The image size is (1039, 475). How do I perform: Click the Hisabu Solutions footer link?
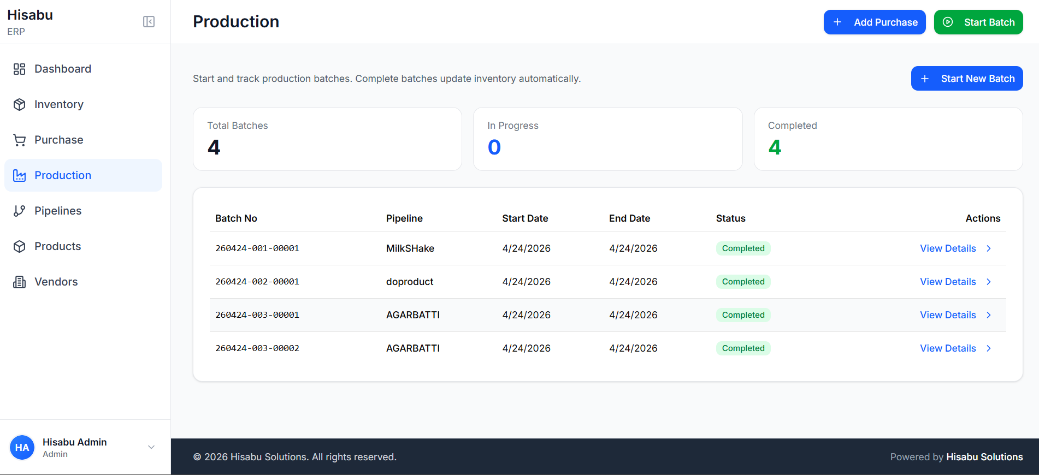coord(984,457)
